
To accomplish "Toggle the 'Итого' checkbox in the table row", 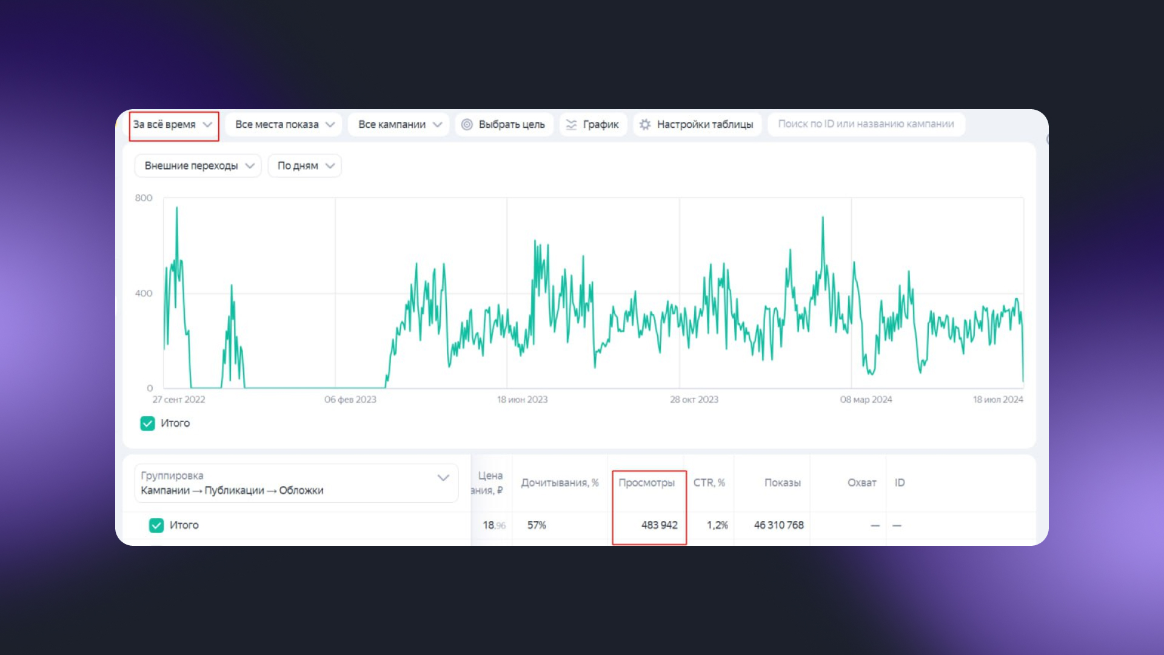I will 156,526.
